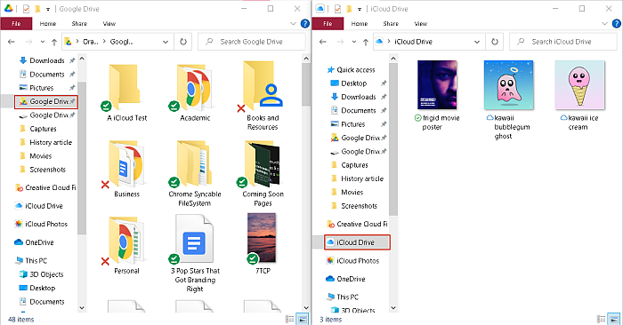Click the Search Google Drive field

[252, 42]
